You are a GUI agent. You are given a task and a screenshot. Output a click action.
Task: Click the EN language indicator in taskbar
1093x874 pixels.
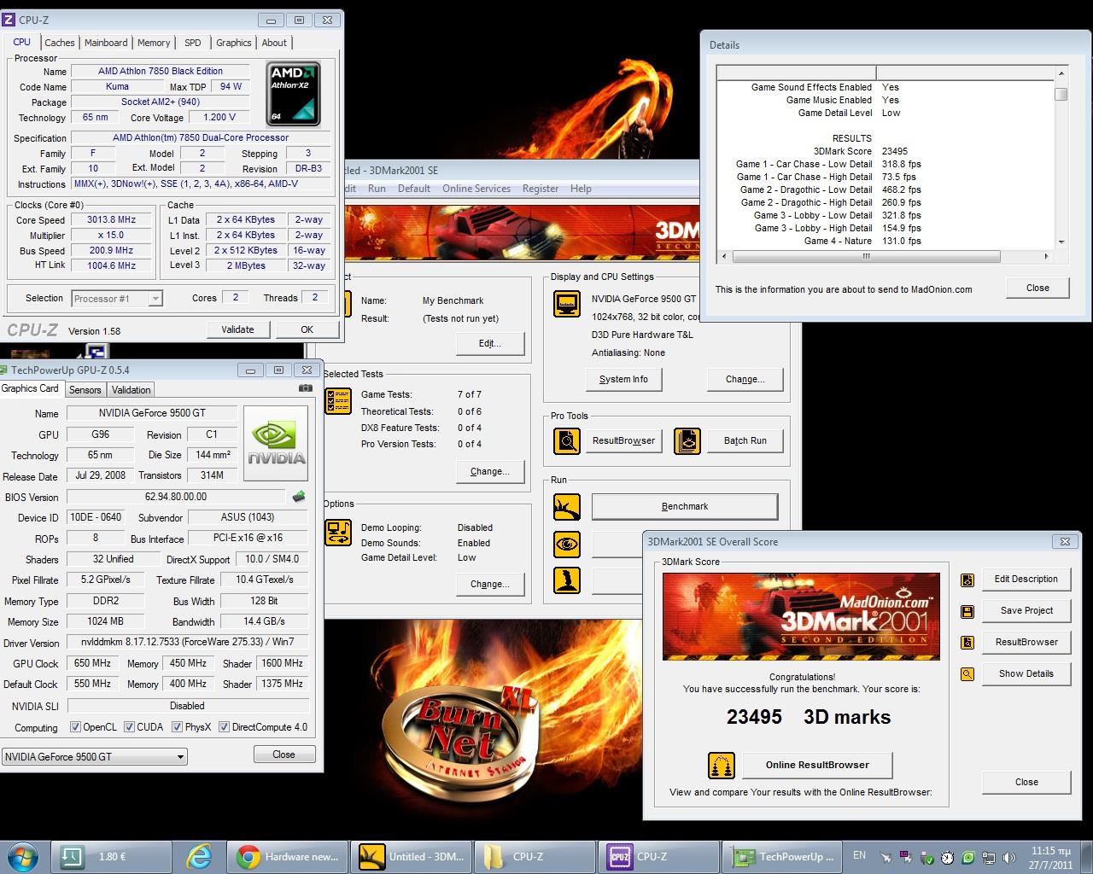[x=859, y=855]
